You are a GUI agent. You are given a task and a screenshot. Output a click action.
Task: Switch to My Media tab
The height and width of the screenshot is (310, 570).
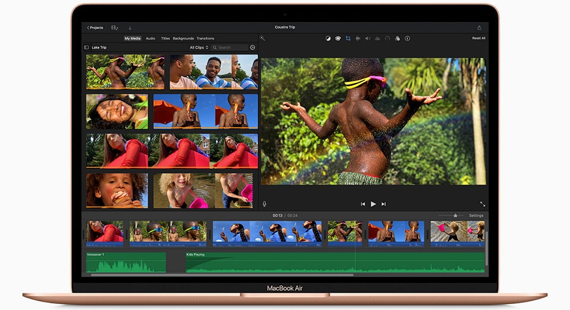(x=132, y=38)
